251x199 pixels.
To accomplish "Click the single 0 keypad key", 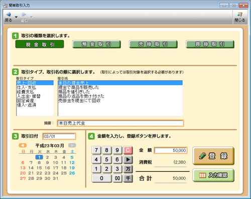I will 101,178.
